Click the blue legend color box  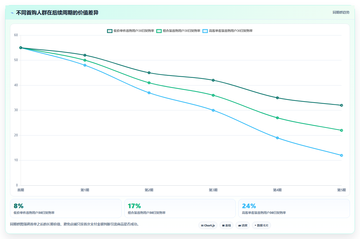pos(205,31)
